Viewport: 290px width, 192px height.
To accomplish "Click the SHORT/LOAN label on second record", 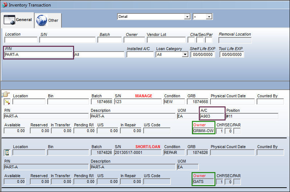I will [x=148, y=147].
